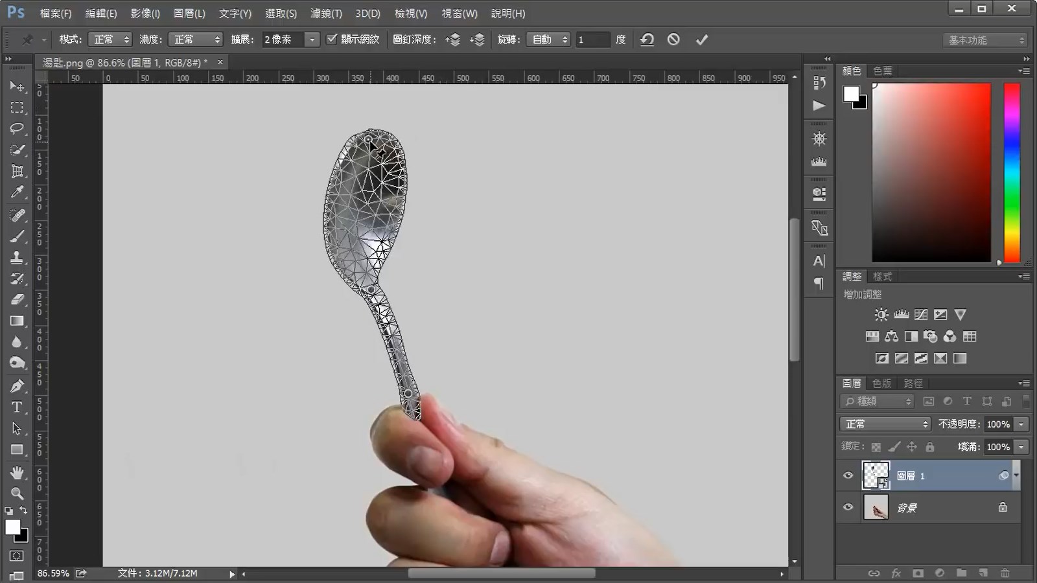Hide the Background layer eye

(848, 507)
